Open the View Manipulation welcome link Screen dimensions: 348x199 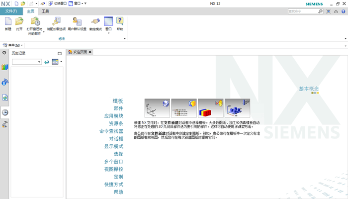pyautogui.click(x=114, y=169)
